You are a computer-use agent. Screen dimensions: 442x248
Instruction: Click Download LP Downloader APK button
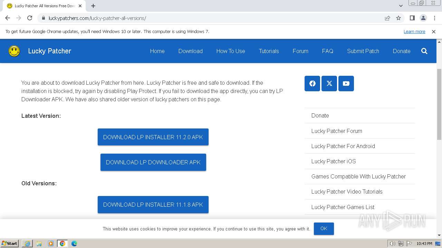[x=153, y=162]
